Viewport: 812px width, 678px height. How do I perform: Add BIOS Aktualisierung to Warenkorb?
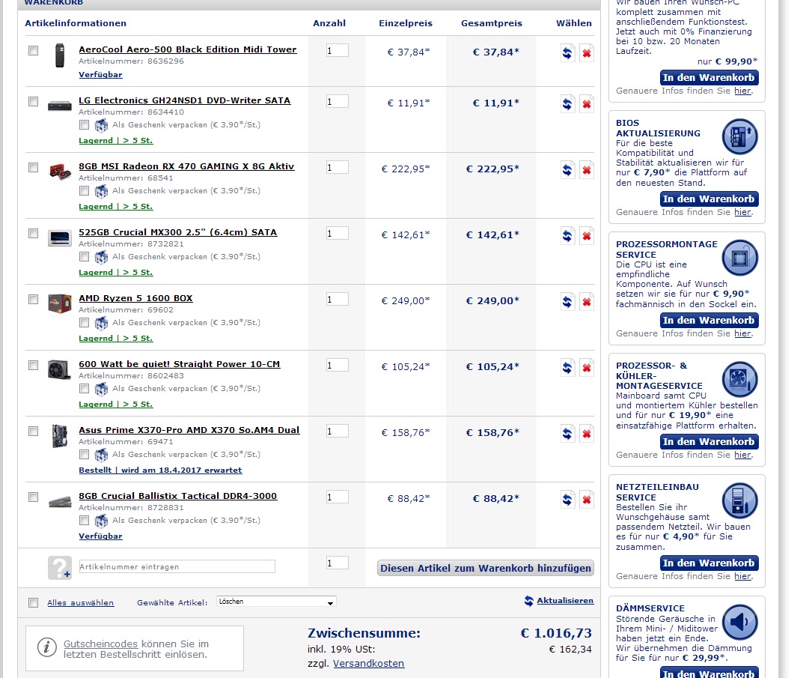(709, 199)
